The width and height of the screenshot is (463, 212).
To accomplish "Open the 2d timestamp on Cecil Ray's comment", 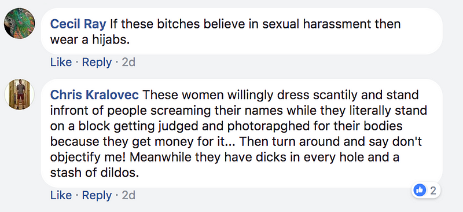I will coord(128,63).
